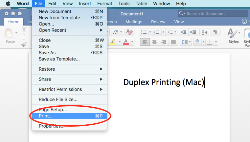Open the Insert menu
The height and width of the screenshot is (142, 250).
[85, 4]
